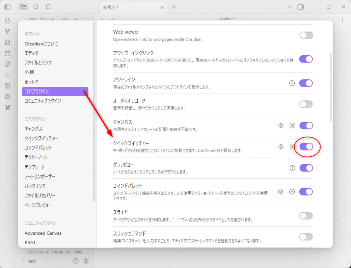The width and height of the screenshot is (351, 268).
Task: Open コマンドパレット plugin settings gear
Action: point(280,192)
